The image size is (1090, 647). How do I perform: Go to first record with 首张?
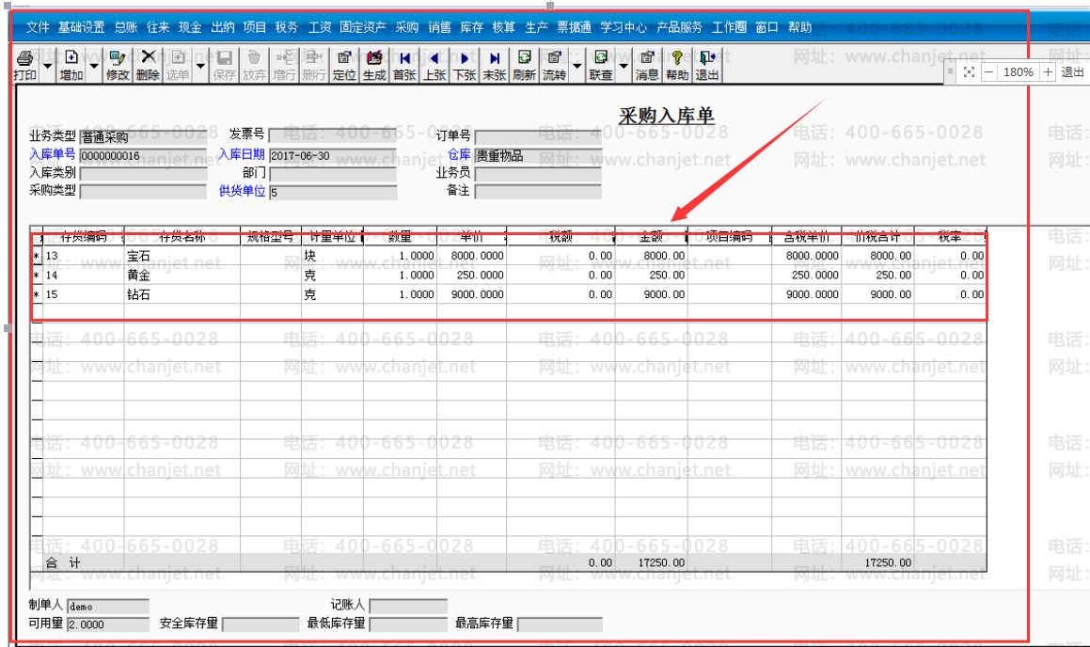(404, 65)
